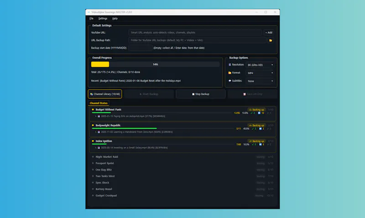Click into the URL Backup Path field

197,40
